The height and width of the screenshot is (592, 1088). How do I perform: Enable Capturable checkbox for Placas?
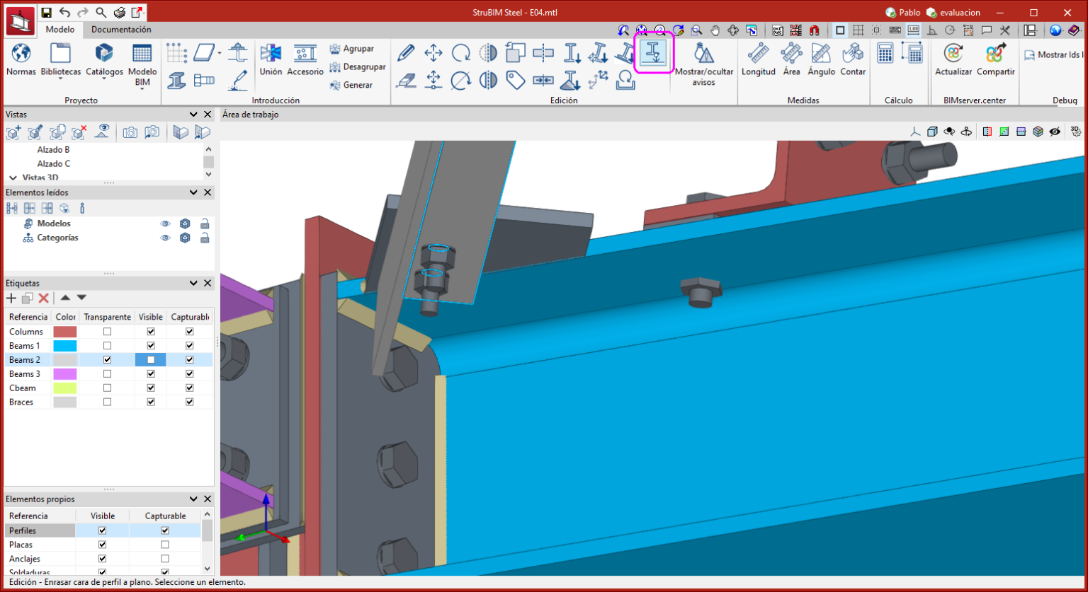pyautogui.click(x=165, y=545)
